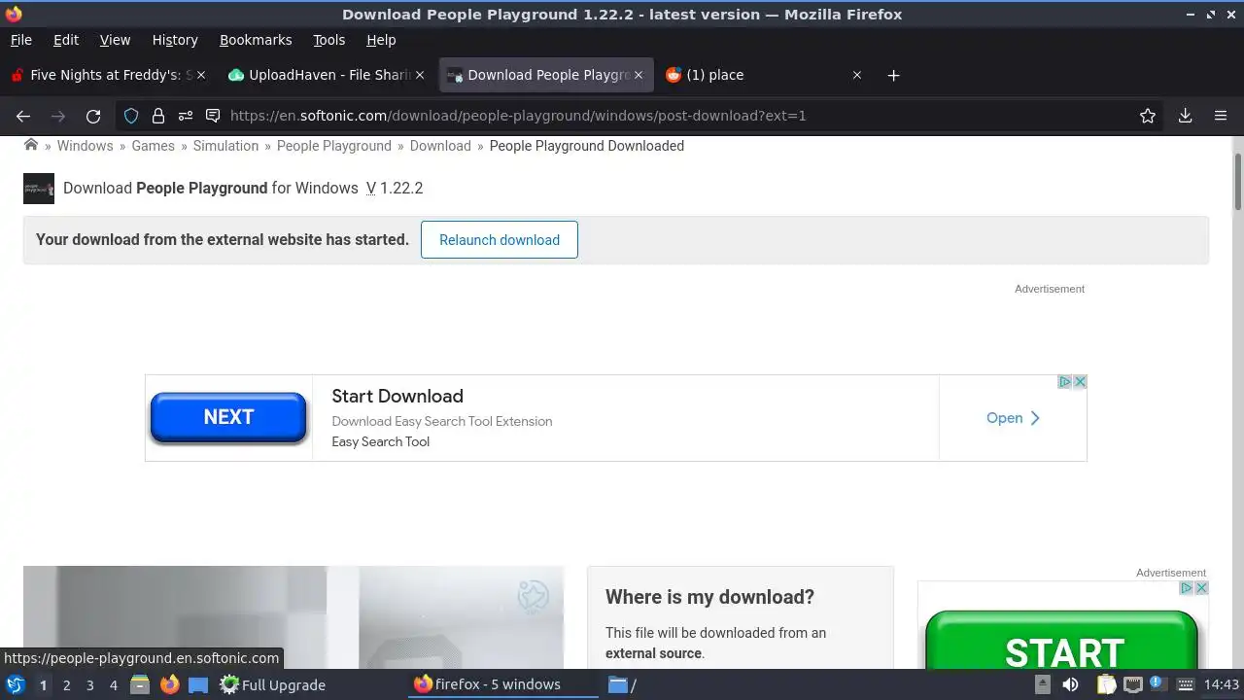1244x700 pixels.
Task: Click the AdChoices icon on the banner ad
Action: 1065,382
